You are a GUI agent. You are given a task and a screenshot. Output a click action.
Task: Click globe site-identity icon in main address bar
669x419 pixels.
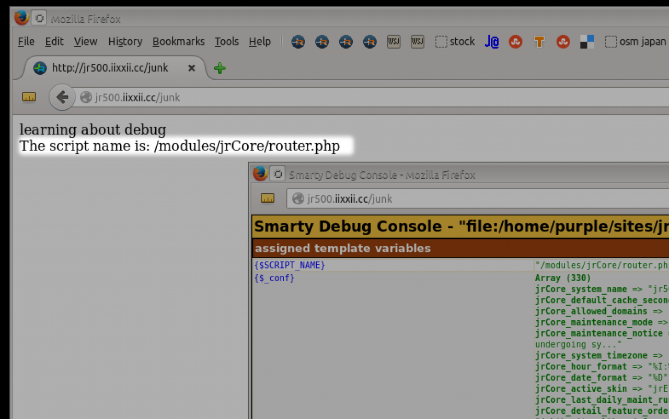pos(86,97)
